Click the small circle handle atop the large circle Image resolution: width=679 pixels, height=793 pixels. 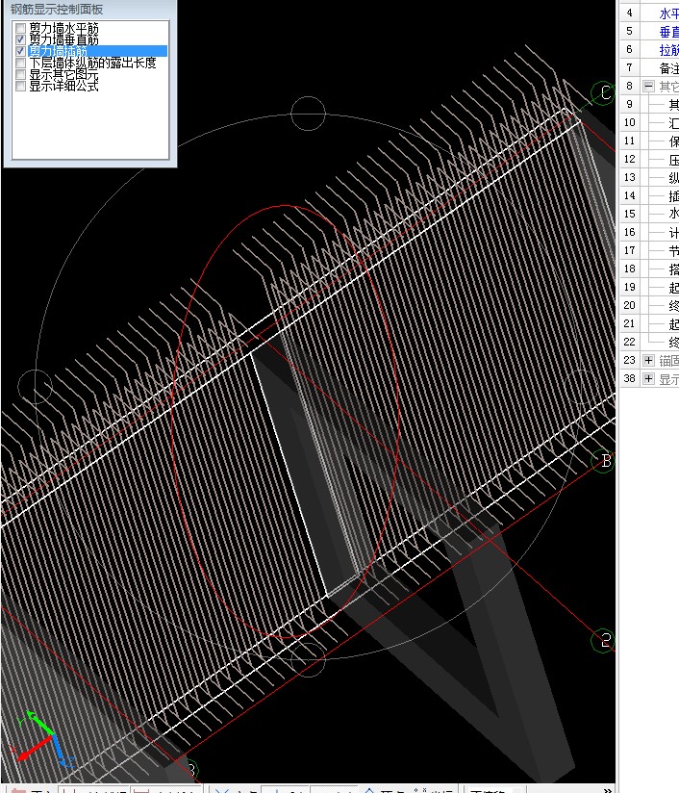pos(308,113)
